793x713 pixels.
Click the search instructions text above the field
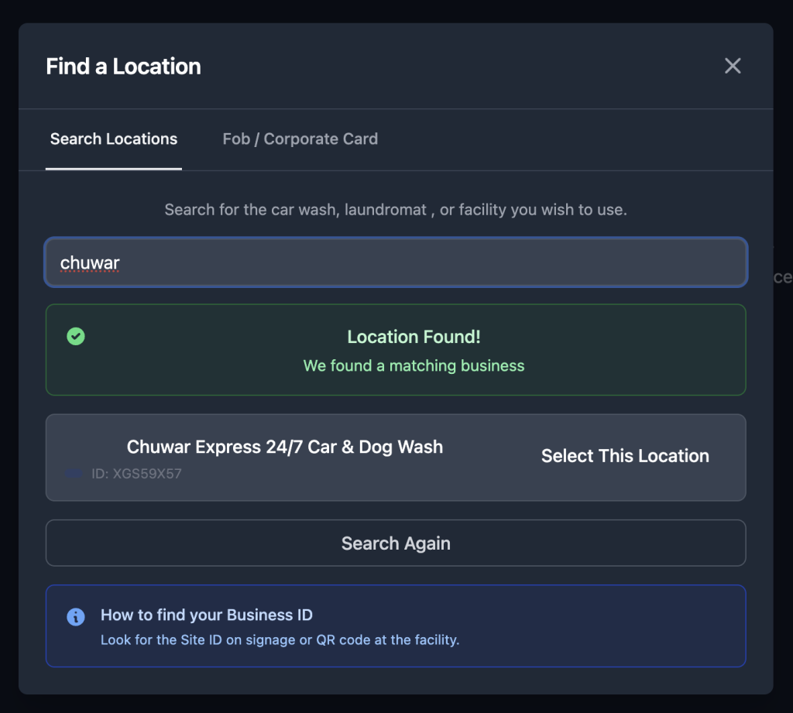pos(396,210)
